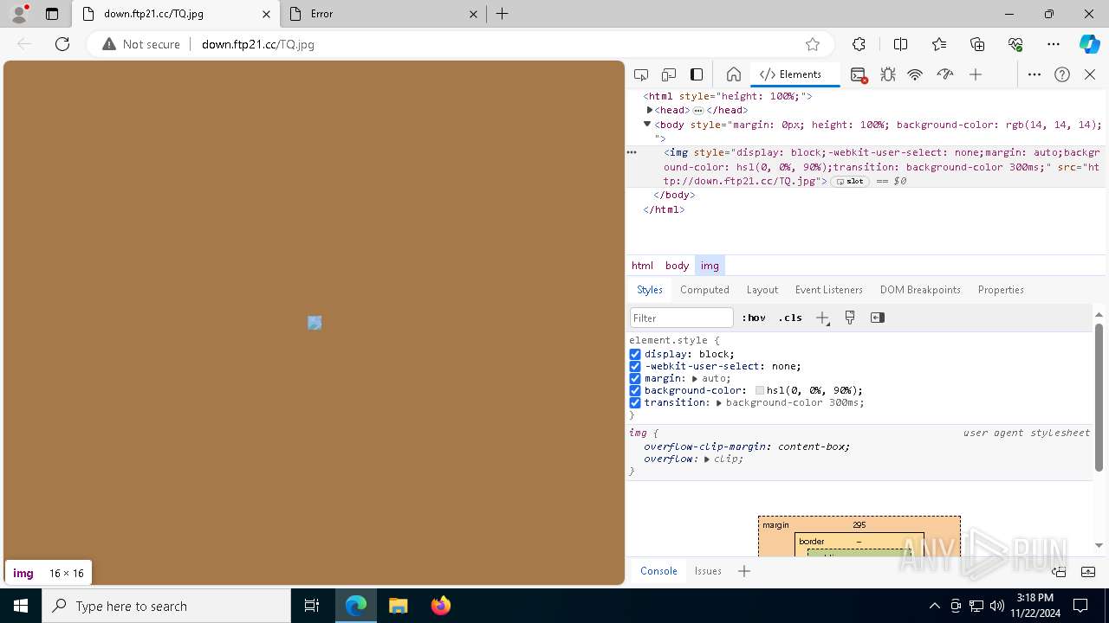Open the Event Listeners tab
Image resolution: width=1109 pixels, height=623 pixels.
click(x=829, y=290)
